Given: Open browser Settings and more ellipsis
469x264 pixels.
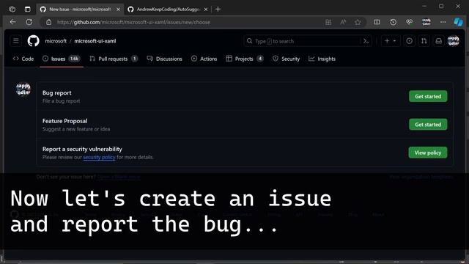Looking at the screenshot, I should point(443,22).
